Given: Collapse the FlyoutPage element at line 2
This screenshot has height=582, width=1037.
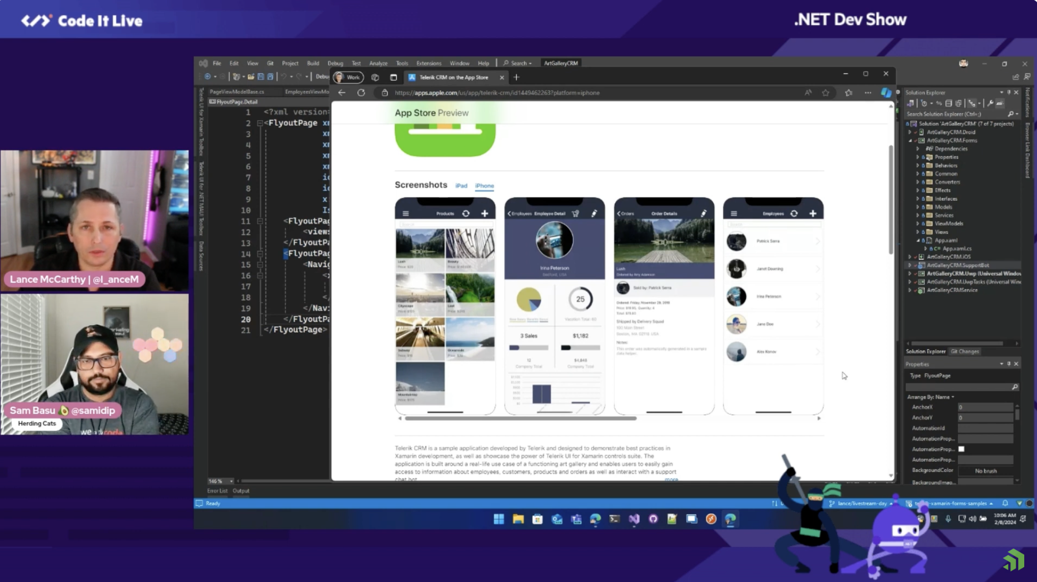Looking at the screenshot, I should pyautogui.click(x=260, y=123).
